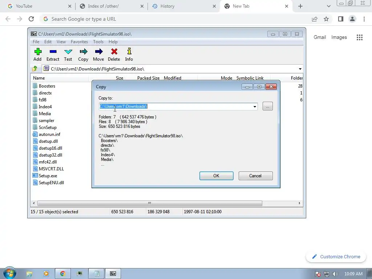This screenshot has height=279, width=372.
Task: Confirm the copy with OK
Action: click(x=217, y=176)
